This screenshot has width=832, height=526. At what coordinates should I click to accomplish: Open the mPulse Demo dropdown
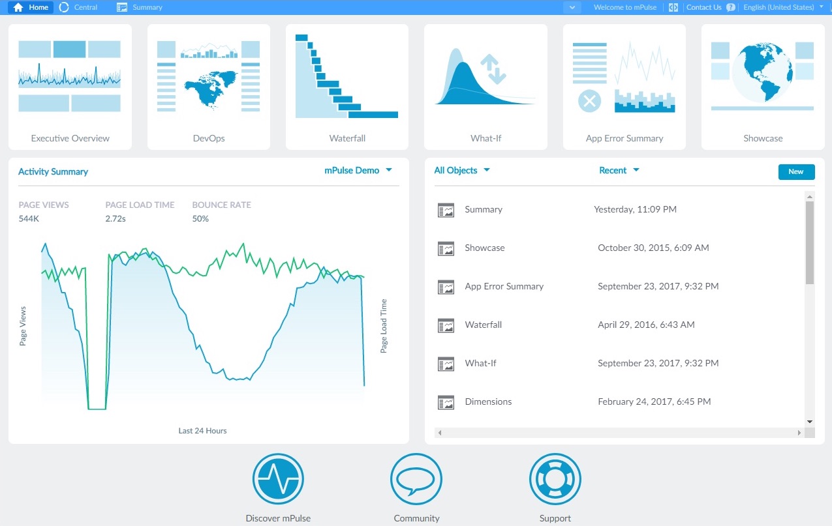[357, 170]
